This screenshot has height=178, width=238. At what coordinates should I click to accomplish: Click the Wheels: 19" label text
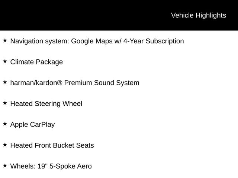tap(28, 166)
